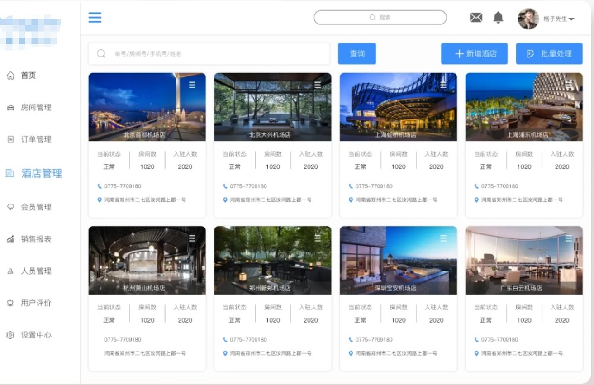Expand the 格子先生 user dropdown
594x385 pixels.
tap(559, 18)
